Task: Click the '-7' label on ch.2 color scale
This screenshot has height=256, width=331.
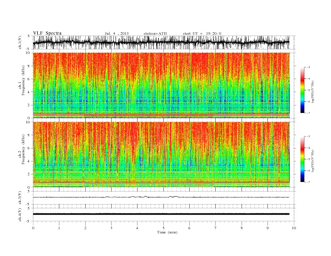Action: click(x=308, y=182)
